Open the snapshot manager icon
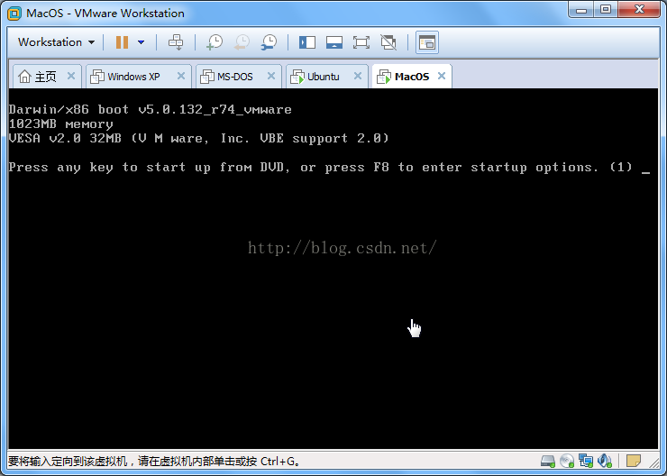Image resolution: width=667 pixels, height=476 pixels. point(269,42)
